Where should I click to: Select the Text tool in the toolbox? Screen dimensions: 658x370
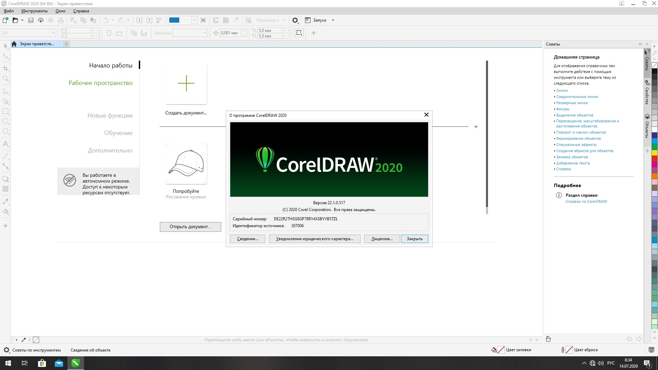coord(5,144)
